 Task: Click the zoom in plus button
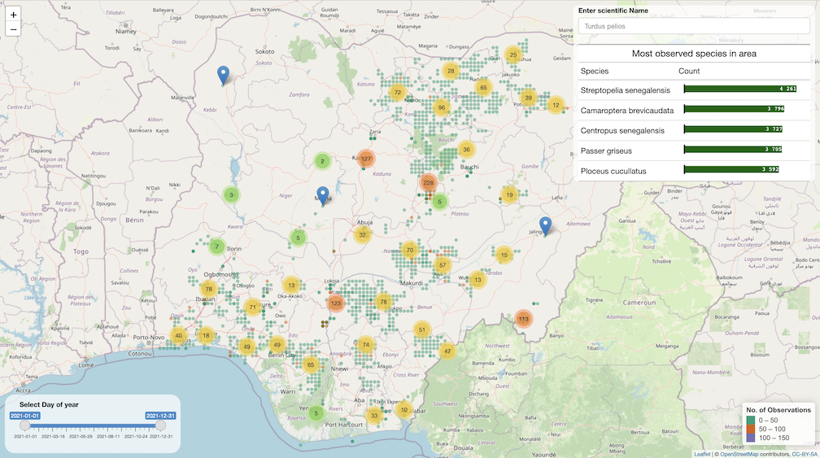(x=14, y=15)
